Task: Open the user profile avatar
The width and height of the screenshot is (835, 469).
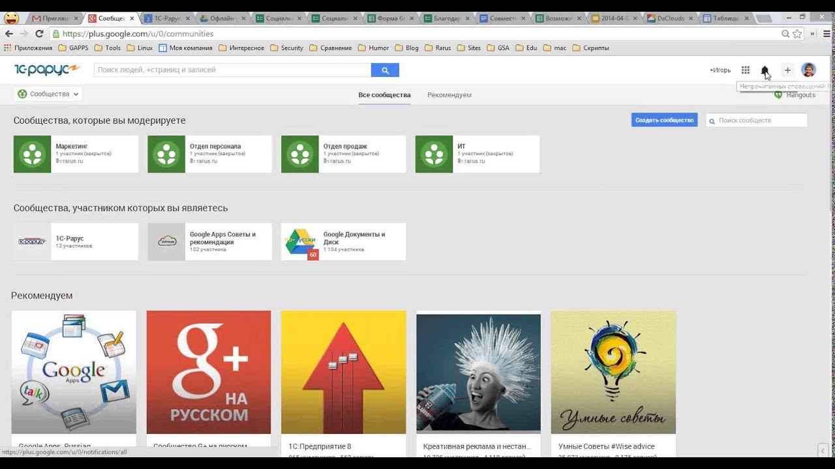Action: [x=808, y=70]
